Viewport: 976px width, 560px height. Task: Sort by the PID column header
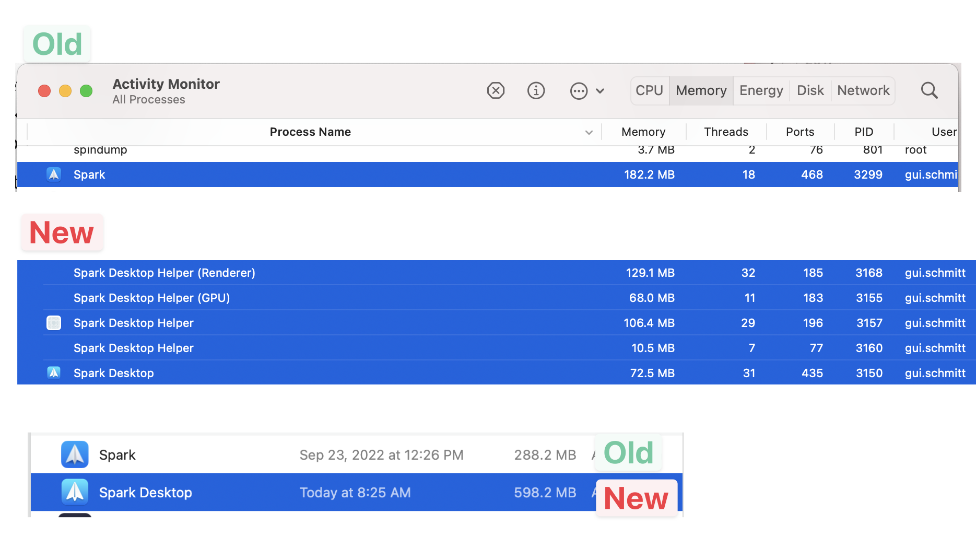coord(864,132)
